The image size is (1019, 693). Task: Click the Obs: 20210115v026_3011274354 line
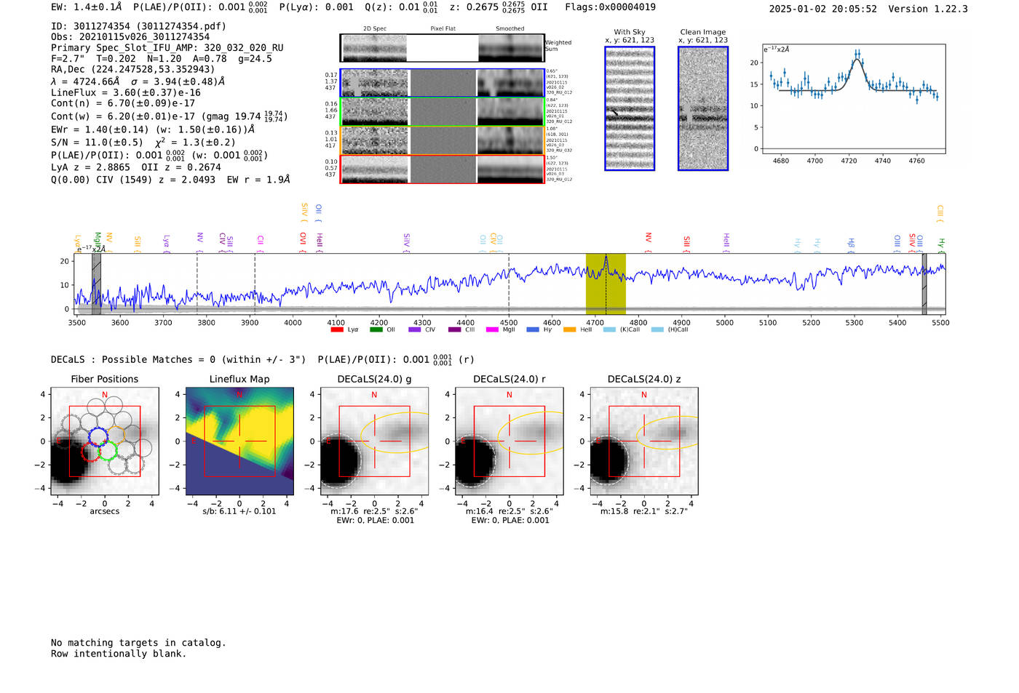tap(130, 37)
